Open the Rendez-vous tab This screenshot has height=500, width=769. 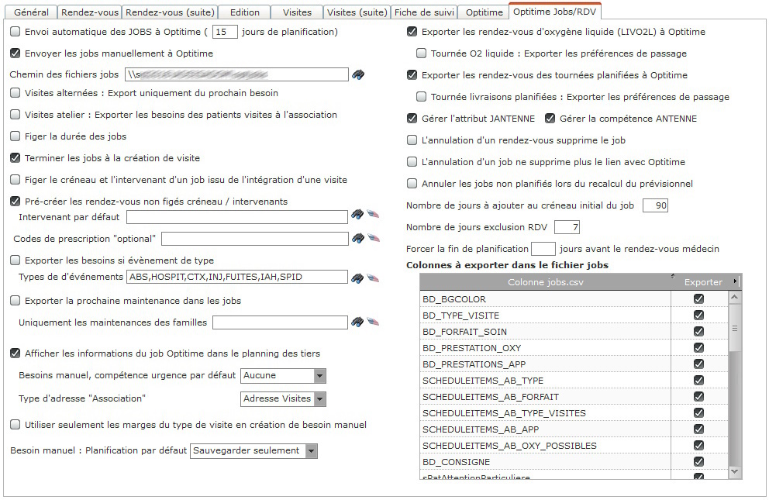pyautogui.click(x=90, y=12)
